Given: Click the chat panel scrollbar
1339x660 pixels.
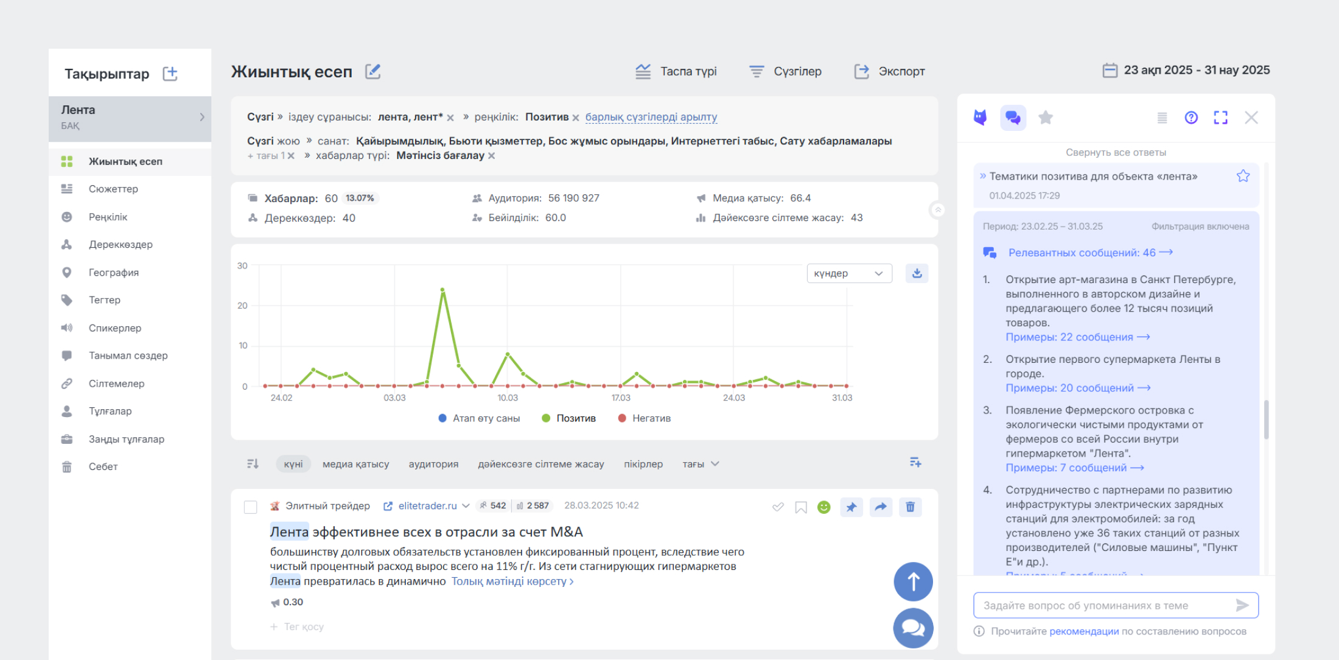Looking at the screenshot, I should pyautogui.click(x=1266, y=419).
